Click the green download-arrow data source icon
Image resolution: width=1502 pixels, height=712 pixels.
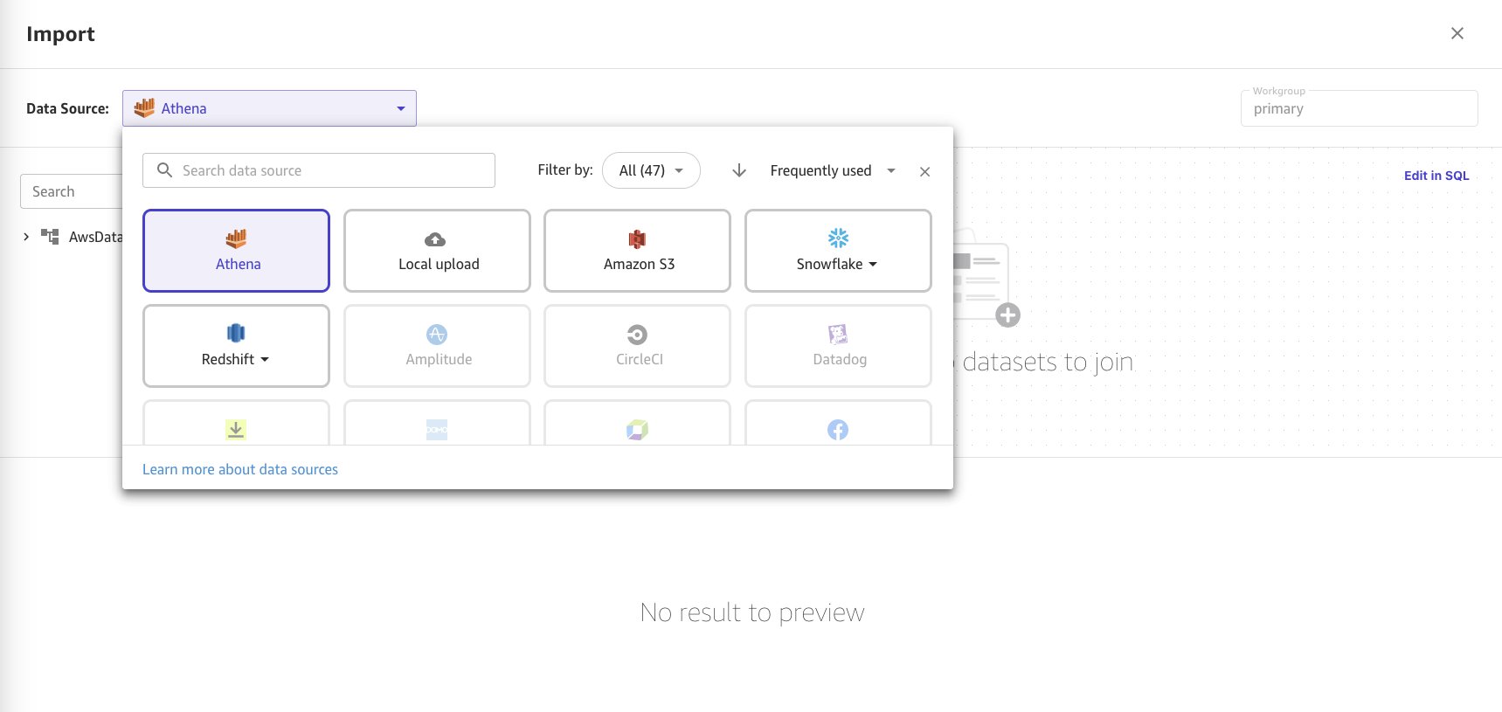(x=236, y=430)
